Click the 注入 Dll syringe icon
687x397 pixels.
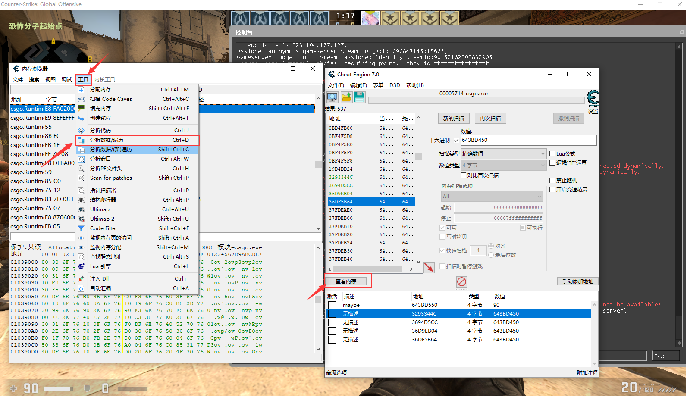pyautogui.click(x=81, y=279)
